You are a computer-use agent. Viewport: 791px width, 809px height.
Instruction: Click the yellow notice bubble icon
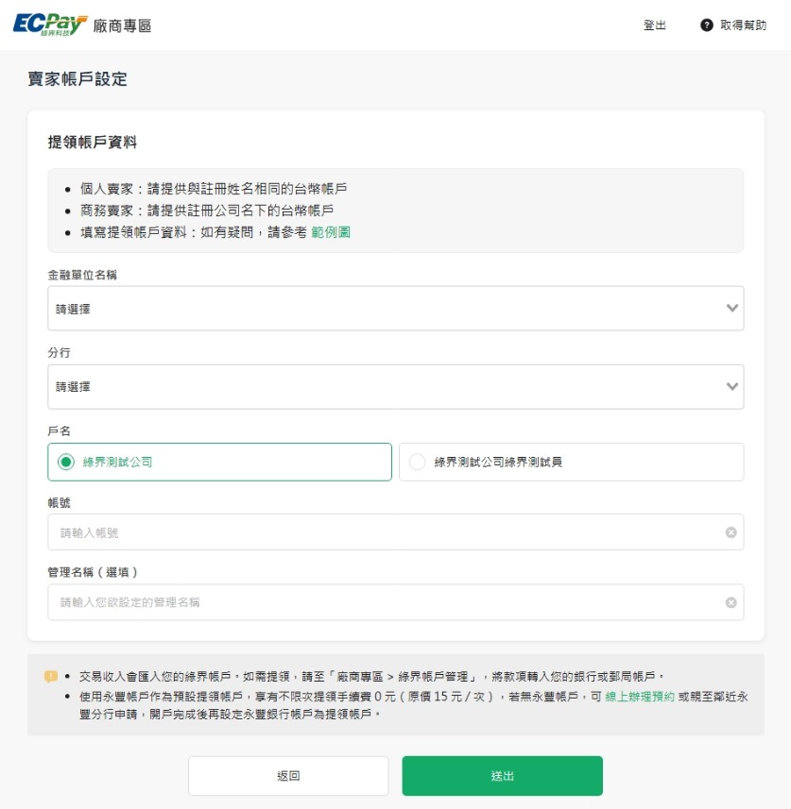(x=51, y=677)
